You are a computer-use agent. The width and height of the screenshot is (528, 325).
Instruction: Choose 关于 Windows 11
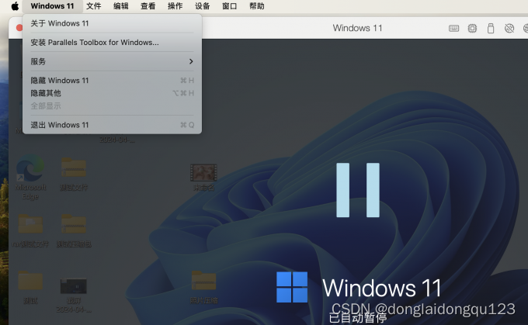click(x=112, y=23)
